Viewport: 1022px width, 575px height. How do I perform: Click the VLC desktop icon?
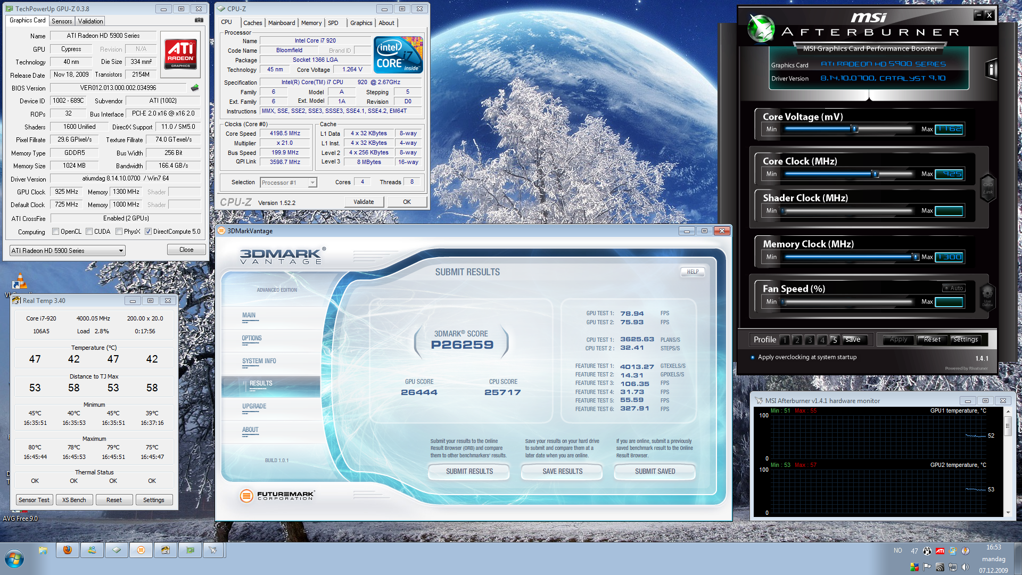(x=20, y=281)
